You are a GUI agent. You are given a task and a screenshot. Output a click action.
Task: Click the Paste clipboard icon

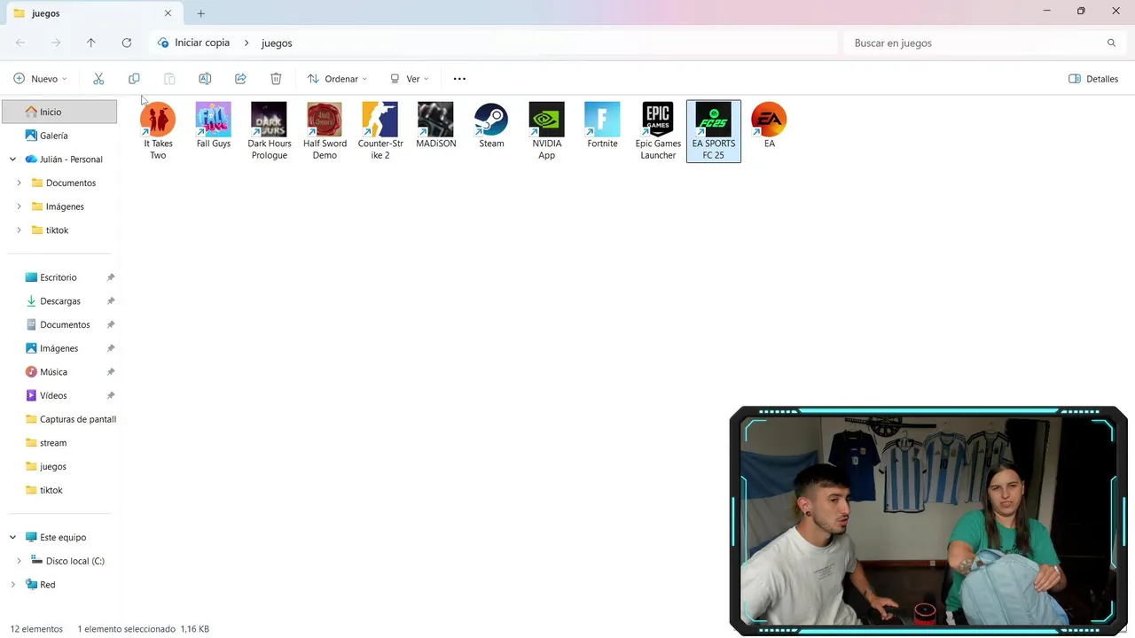pos(169,79)
